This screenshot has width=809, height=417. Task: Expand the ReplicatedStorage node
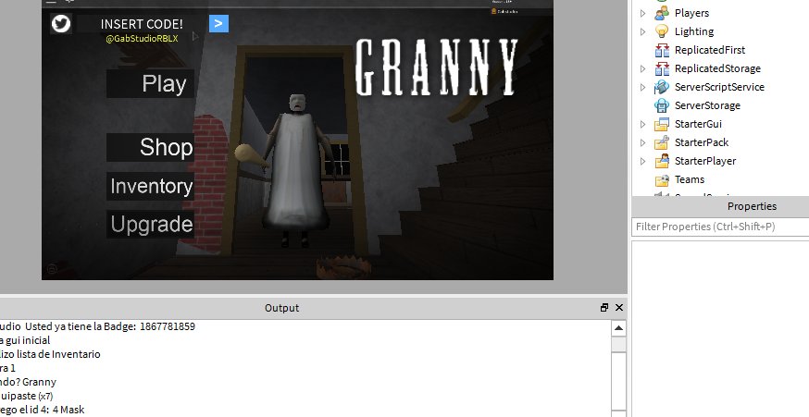point(643,68)
